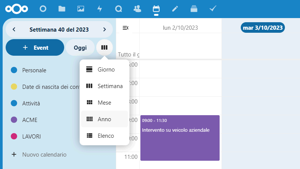This screenshot has height=169, width=300.
Task: Open the Files app icon
Action: coord(62,9)
